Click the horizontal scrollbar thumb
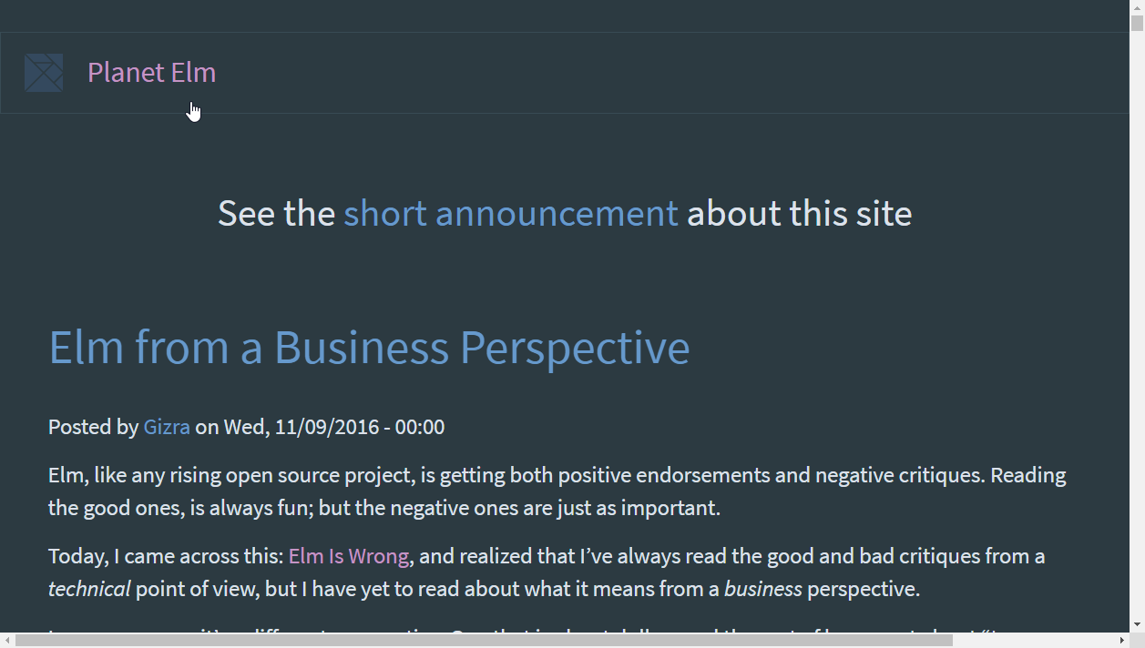The width and height of the screenshot is (1145, 648). tap(484, 641)
